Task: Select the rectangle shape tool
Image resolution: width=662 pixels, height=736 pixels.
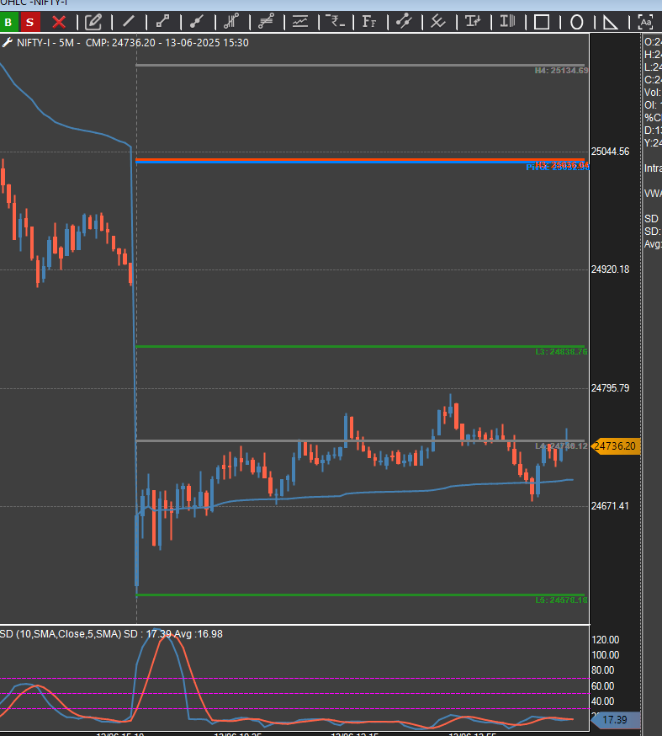Action: (542, 22)
